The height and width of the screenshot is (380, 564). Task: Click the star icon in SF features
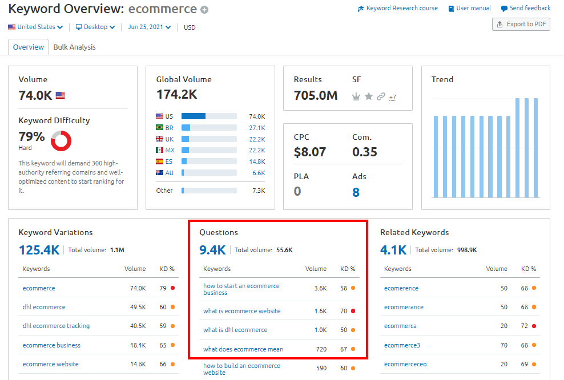pos(369,96)
